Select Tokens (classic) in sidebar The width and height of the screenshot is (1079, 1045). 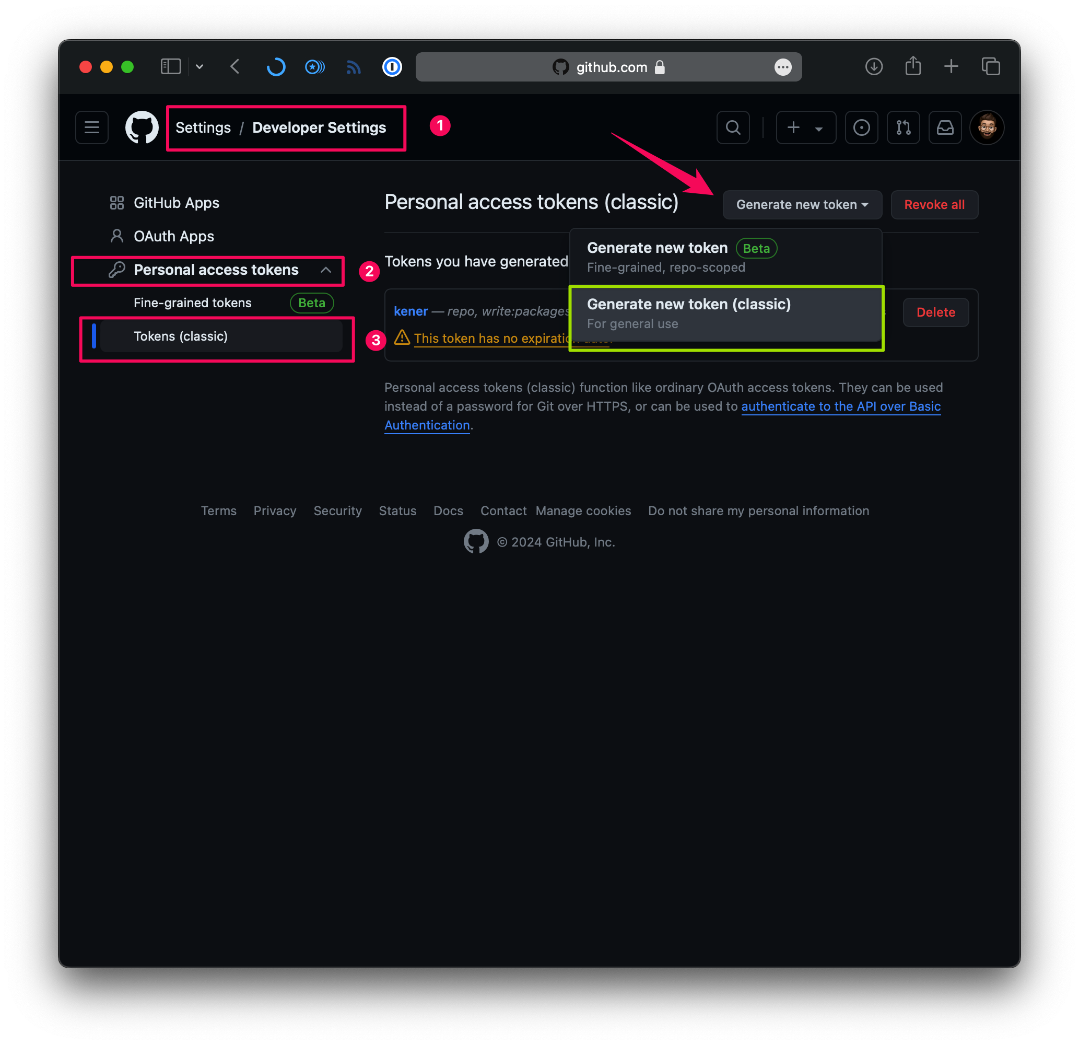tap(222, 336)
